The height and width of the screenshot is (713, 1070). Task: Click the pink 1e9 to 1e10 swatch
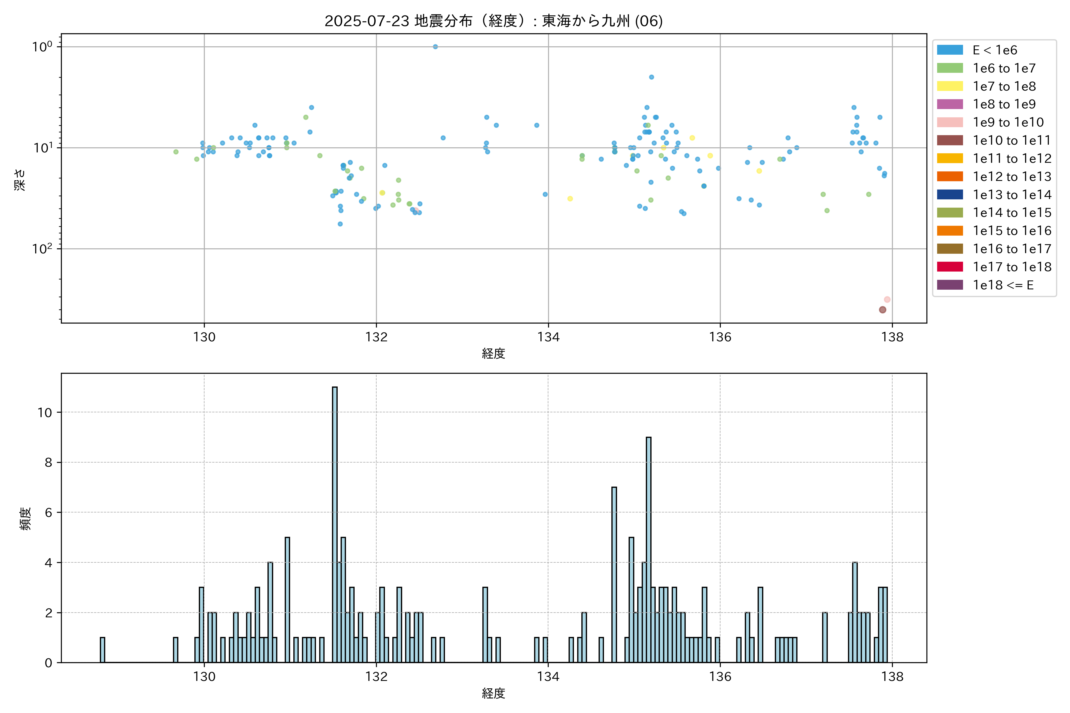click(949, 122)
